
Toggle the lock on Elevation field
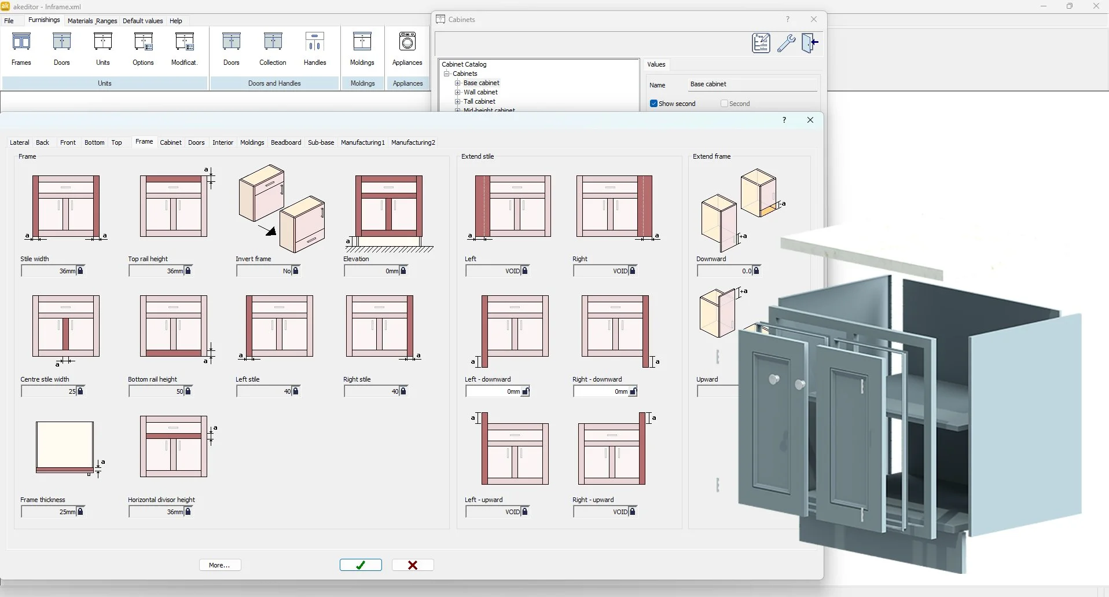click(x=403, y=271)
